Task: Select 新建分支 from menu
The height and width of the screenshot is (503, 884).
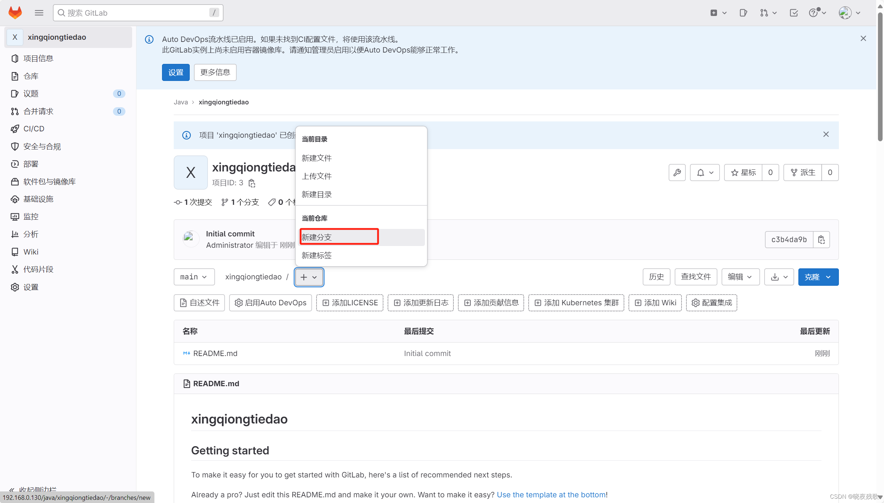Action: [361, 237]
